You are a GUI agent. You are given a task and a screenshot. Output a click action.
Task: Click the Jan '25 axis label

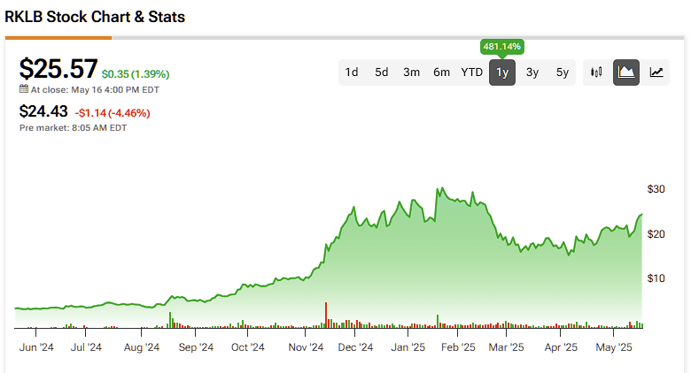(408, 347)
